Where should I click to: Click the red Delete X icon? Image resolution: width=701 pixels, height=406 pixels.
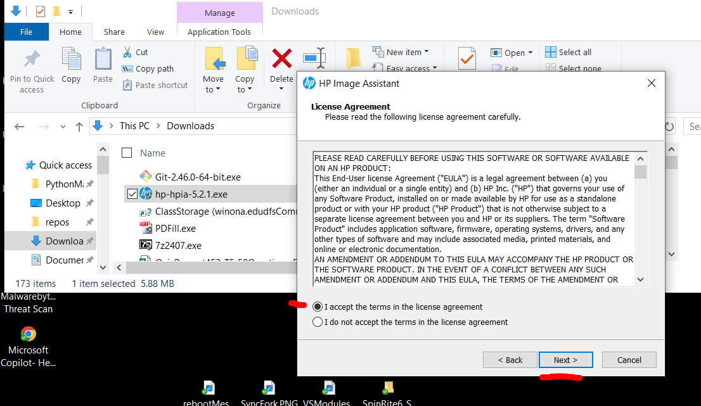pos(281,58)
